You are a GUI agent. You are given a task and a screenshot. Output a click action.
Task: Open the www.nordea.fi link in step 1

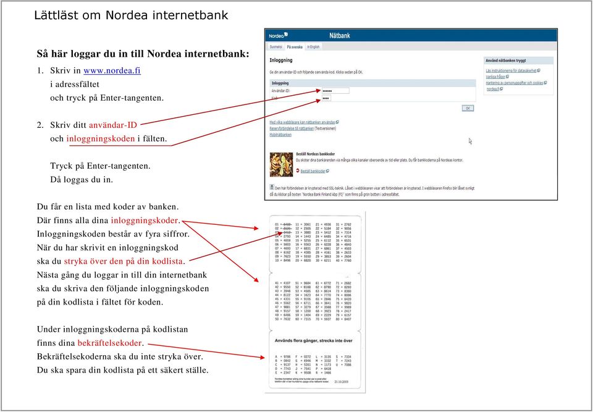pos(112,71)
